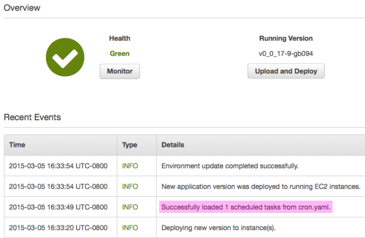
Task: Select the Green health status text
Action: tap(119, 54)
